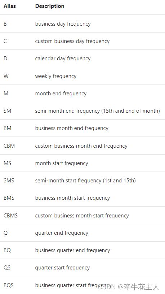
Task: Click the SM alias cell
Action: click(7, 111)
